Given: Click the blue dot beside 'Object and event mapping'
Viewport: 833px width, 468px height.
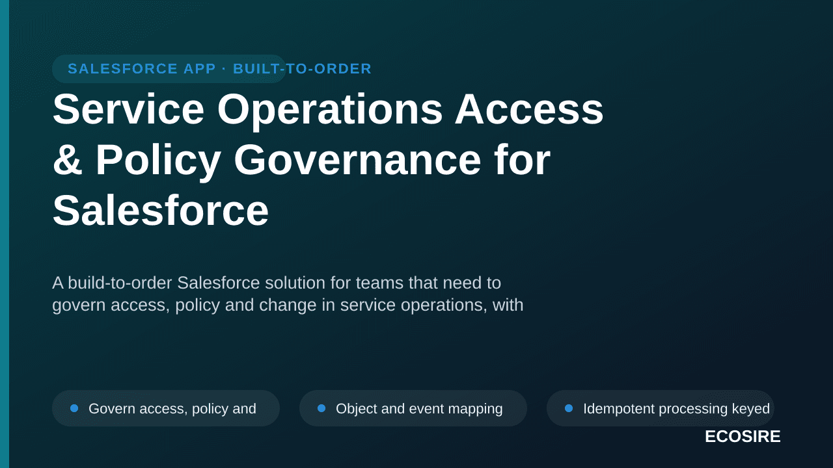Looking at the screenshot, I should (x=321, y=408).
